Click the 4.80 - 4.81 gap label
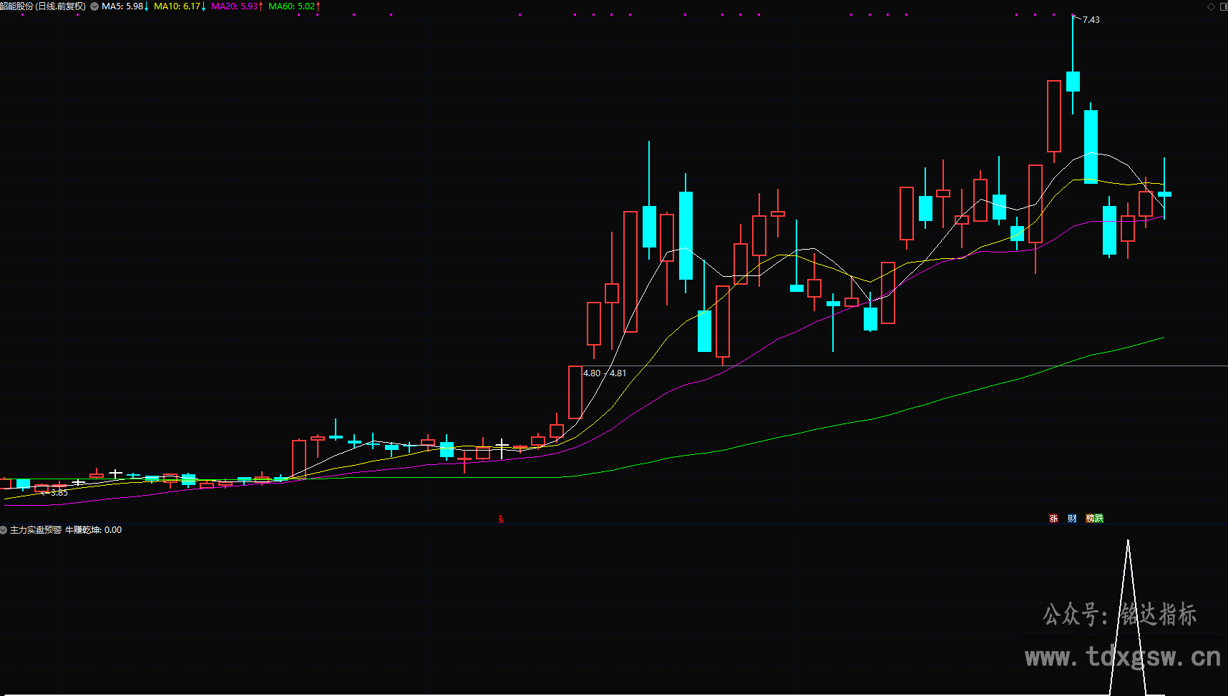1228x696 pixels. click(605, 373)
